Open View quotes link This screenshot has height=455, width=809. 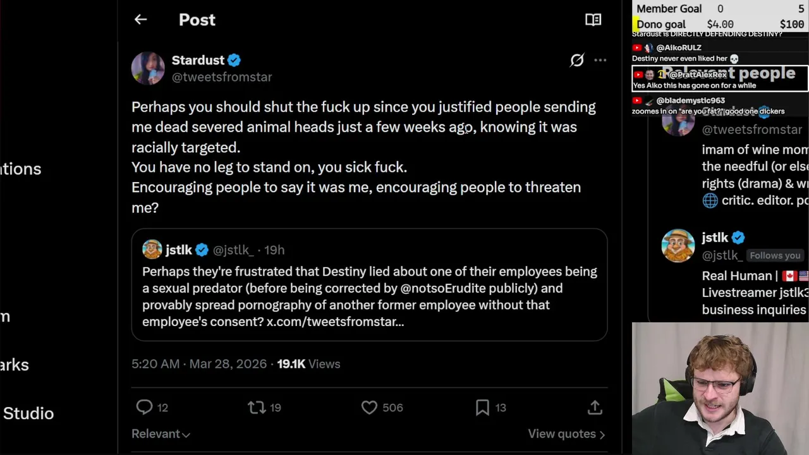pyautogui.click(x=566, y=434)
